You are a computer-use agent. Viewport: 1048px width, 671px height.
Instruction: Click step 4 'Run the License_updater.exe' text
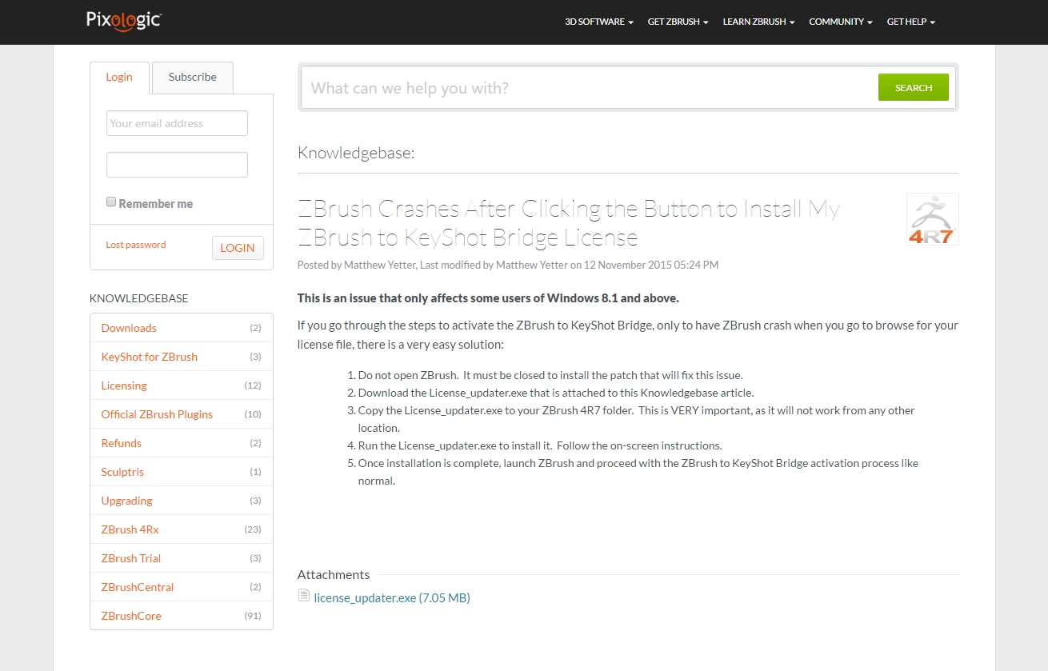coord(540,445)
